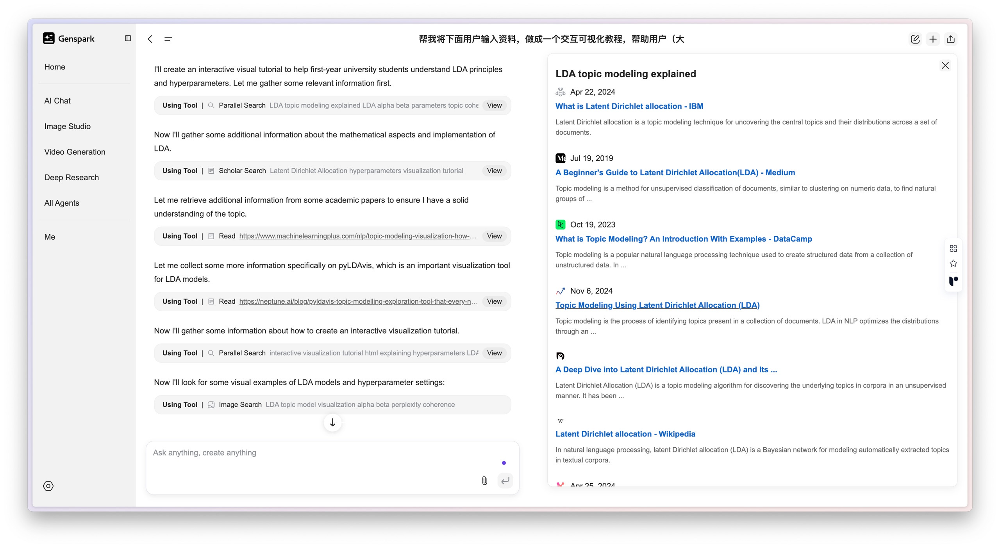The width and height of the screenshot is (1000, 548).
Task: Close the LDA topic modeling panel
Action: click(945, 66)
